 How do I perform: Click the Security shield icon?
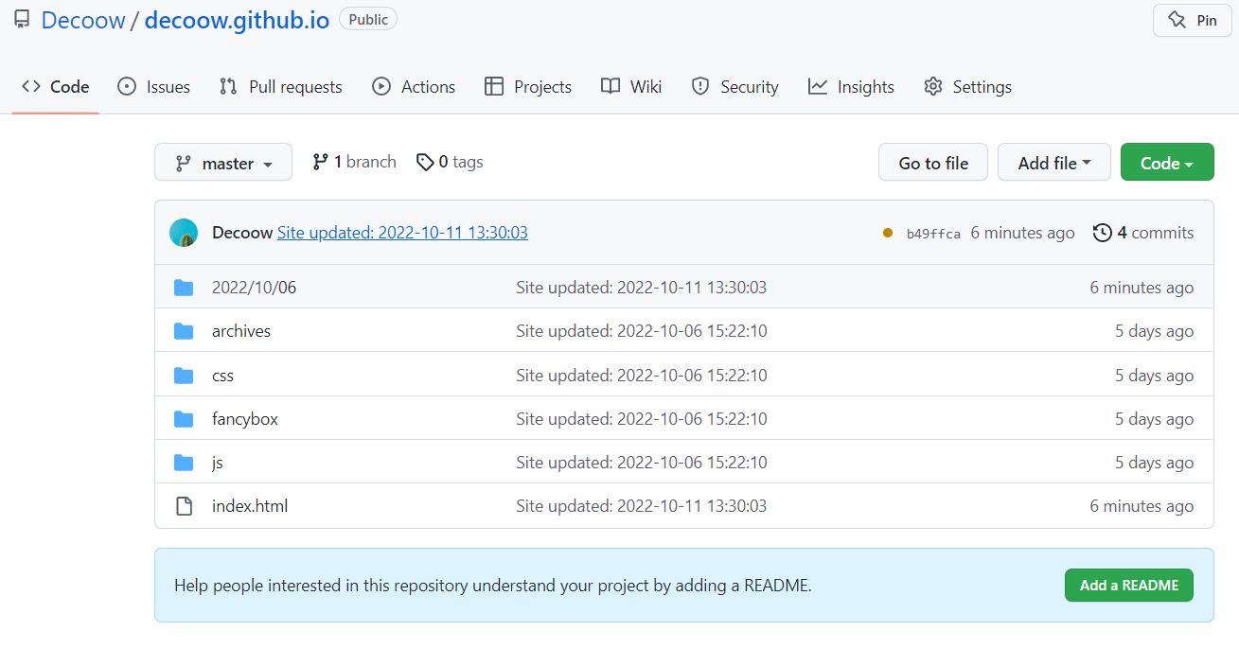(700, 86)
